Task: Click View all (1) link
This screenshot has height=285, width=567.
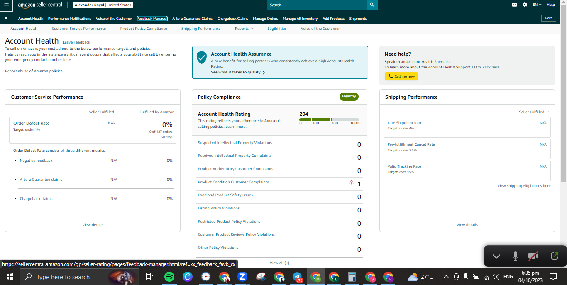Action: tap(279, 263)
